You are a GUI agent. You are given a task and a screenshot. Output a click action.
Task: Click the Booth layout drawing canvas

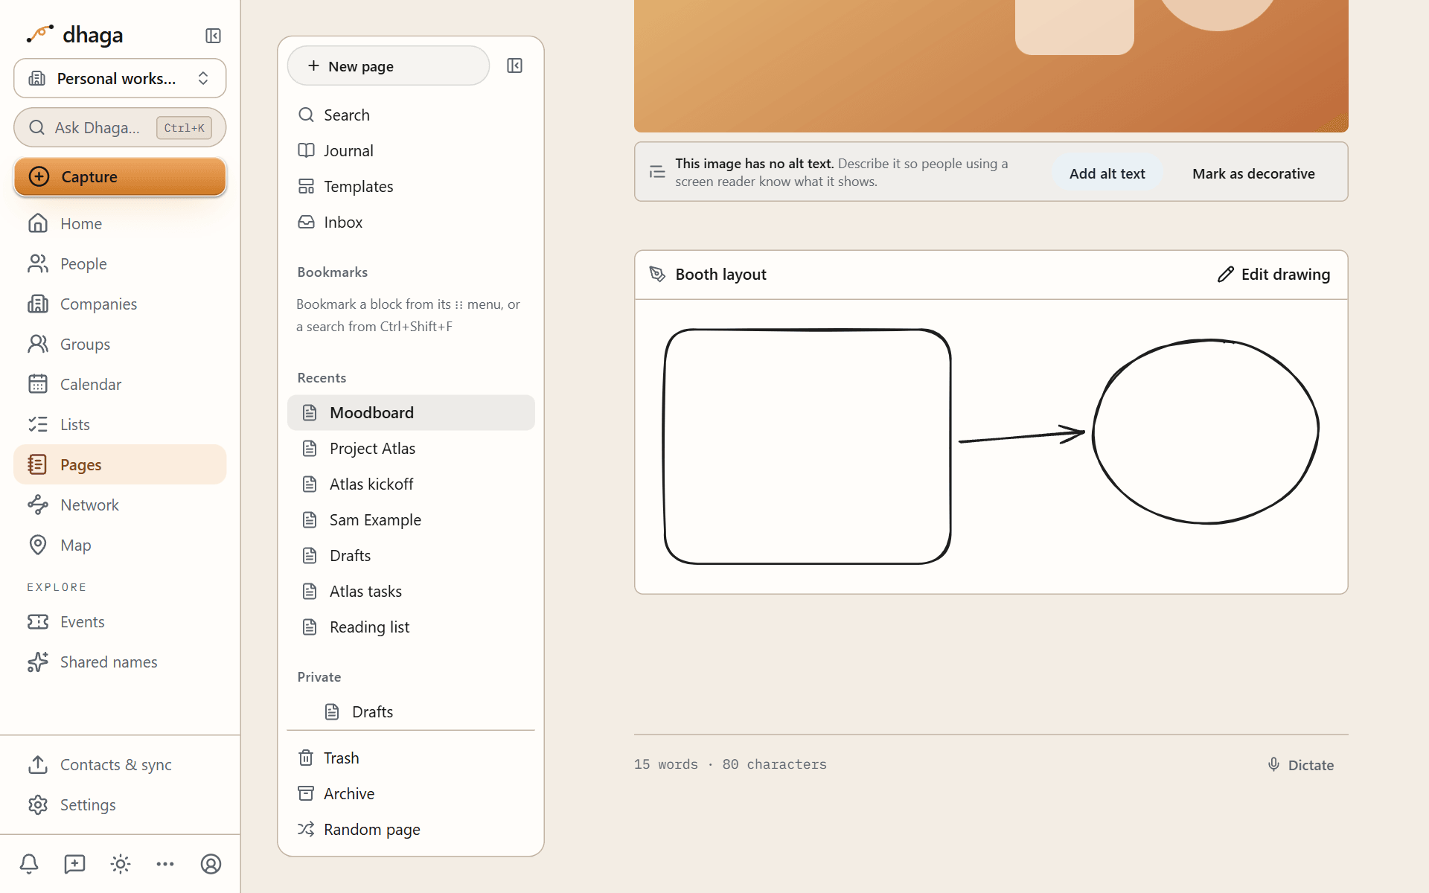click(x=991, y=446)
